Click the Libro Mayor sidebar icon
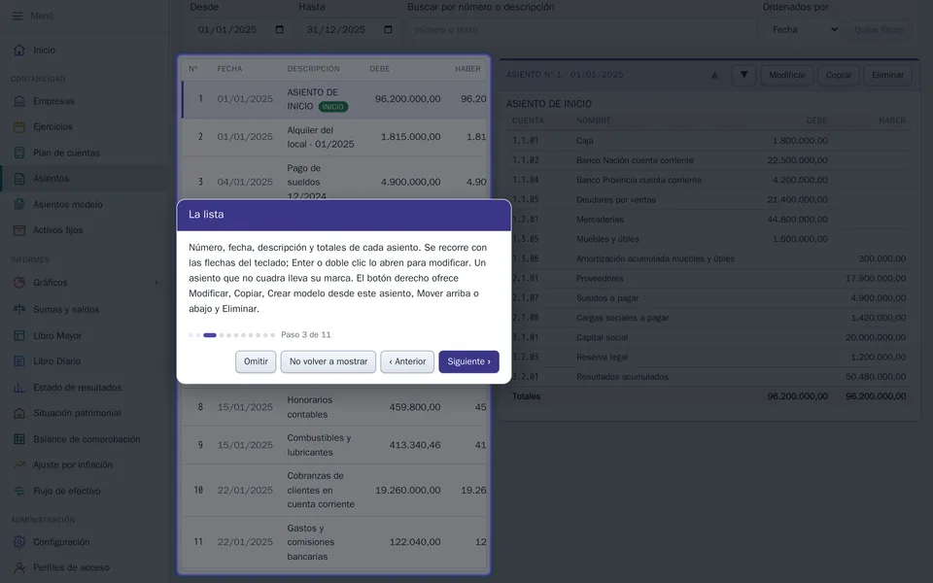933x583 pixels. 19,335
